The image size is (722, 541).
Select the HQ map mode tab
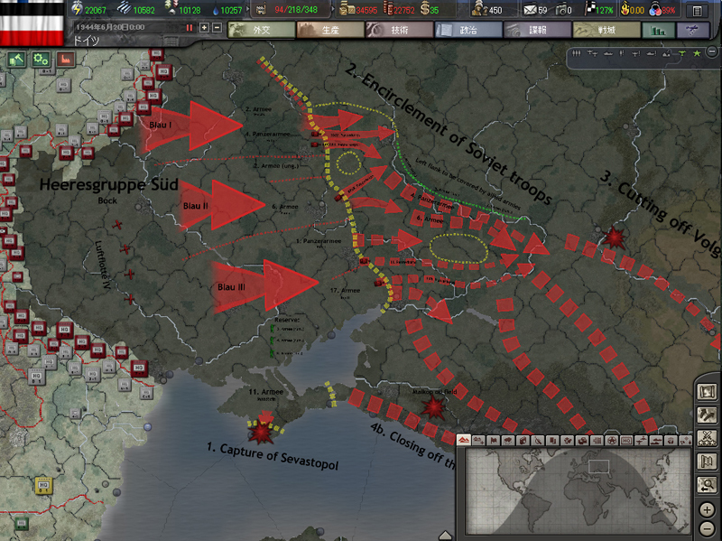(x=626, y=441)
